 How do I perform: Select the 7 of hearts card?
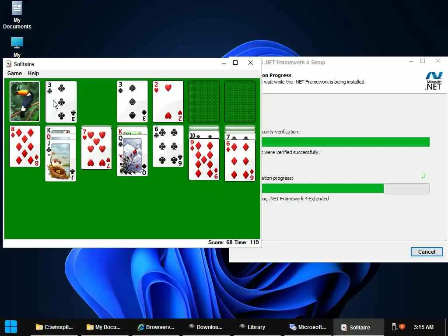97,149
